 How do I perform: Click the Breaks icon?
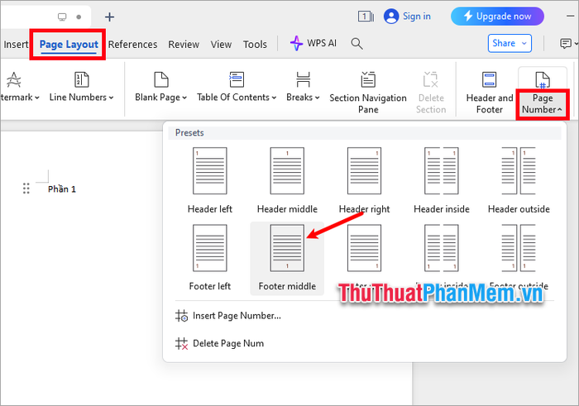303,79
